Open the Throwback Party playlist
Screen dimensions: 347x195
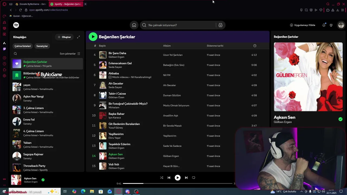point(47,168)
